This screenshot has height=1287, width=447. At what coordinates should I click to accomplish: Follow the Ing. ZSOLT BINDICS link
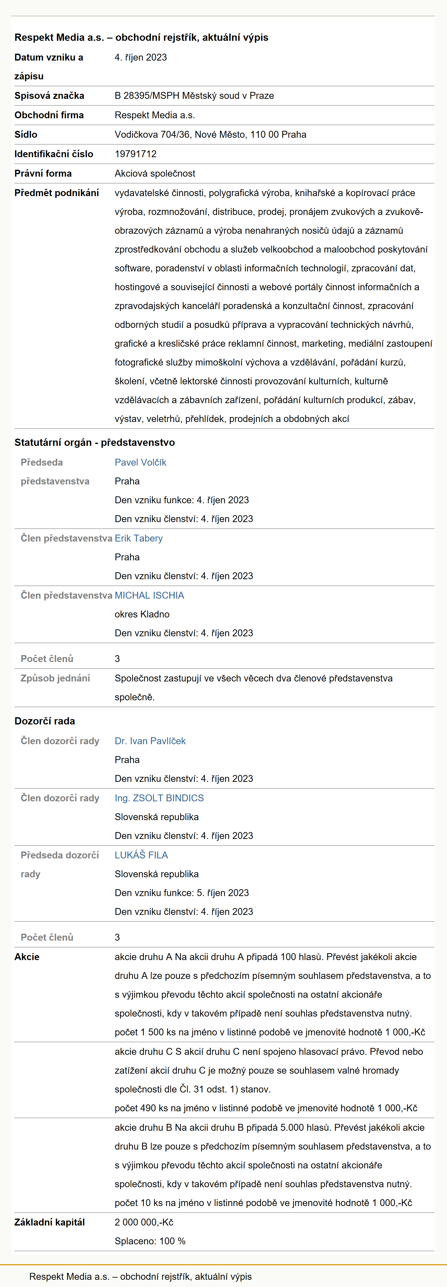click(159, 798)
